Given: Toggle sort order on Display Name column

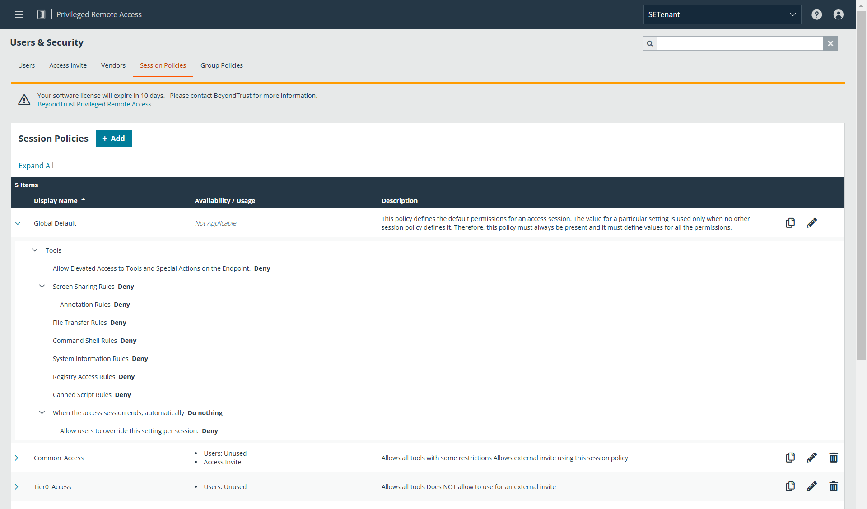Looking at the screenshot, I should click(x=59, y=200).
